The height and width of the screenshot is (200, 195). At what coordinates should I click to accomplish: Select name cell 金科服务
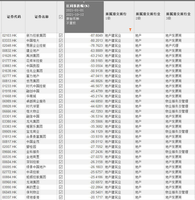pyautogui.click(x=33, y=152)
